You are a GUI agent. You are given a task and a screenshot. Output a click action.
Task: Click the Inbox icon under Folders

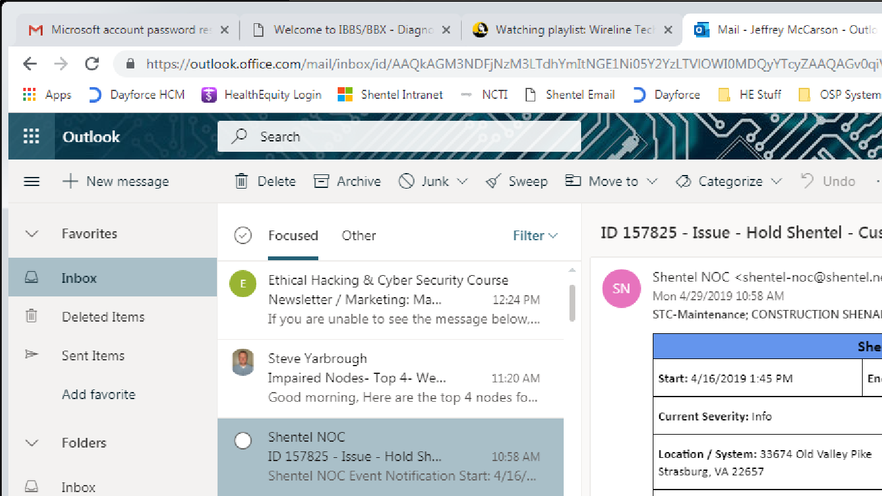31,487
